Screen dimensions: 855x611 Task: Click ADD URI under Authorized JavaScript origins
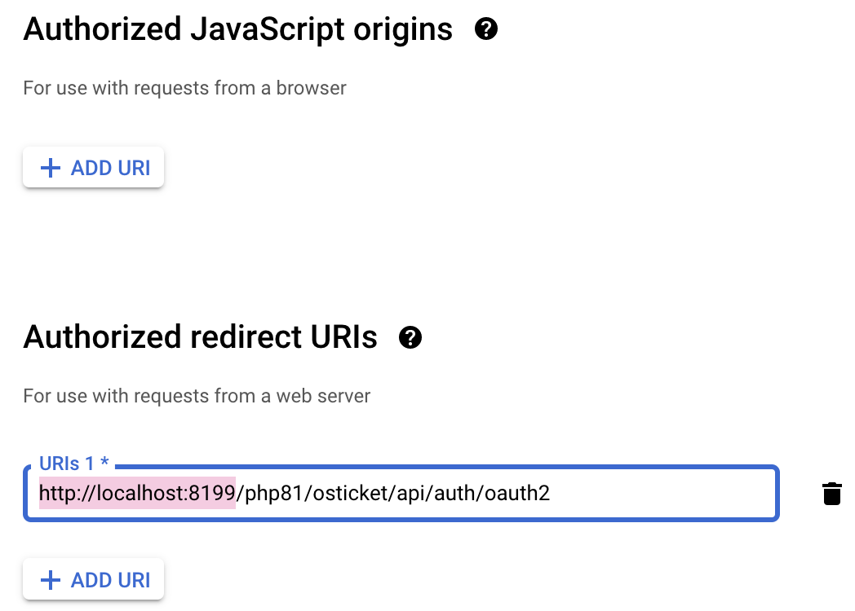coord(93,167)
